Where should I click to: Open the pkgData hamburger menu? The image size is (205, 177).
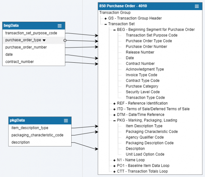click(66, 120)
